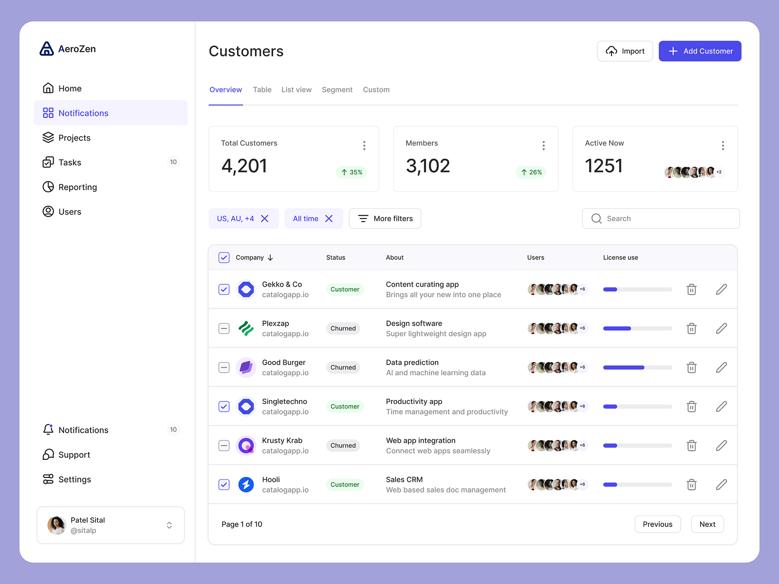Switch to the Table tab
This screenshot has width=779, height=584.
[x=262, y=90]
